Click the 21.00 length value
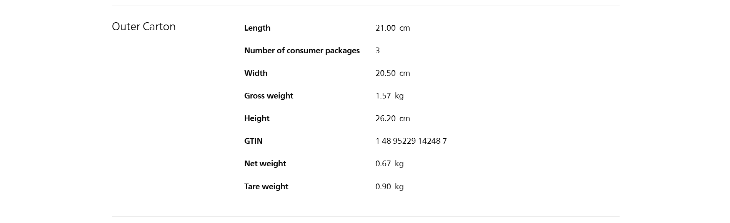This screenshot has height=223, width=730. [385, 28]
